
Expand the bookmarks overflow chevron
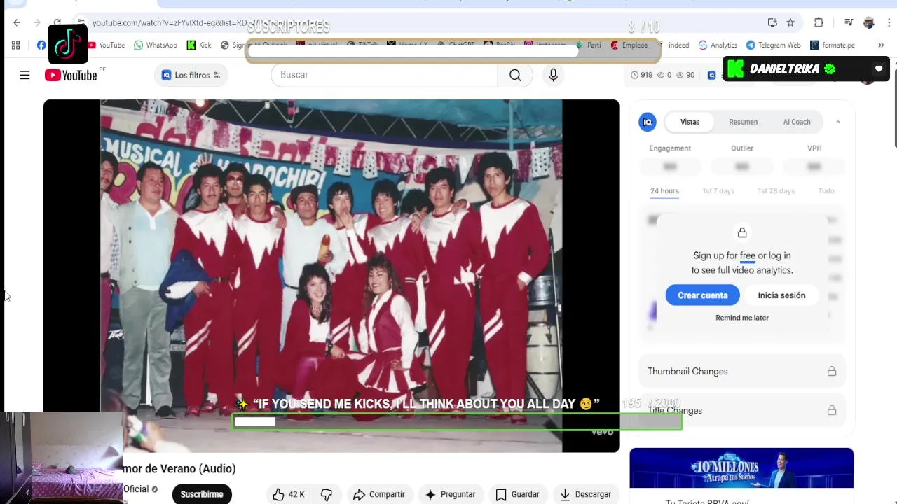click(881, 45)
